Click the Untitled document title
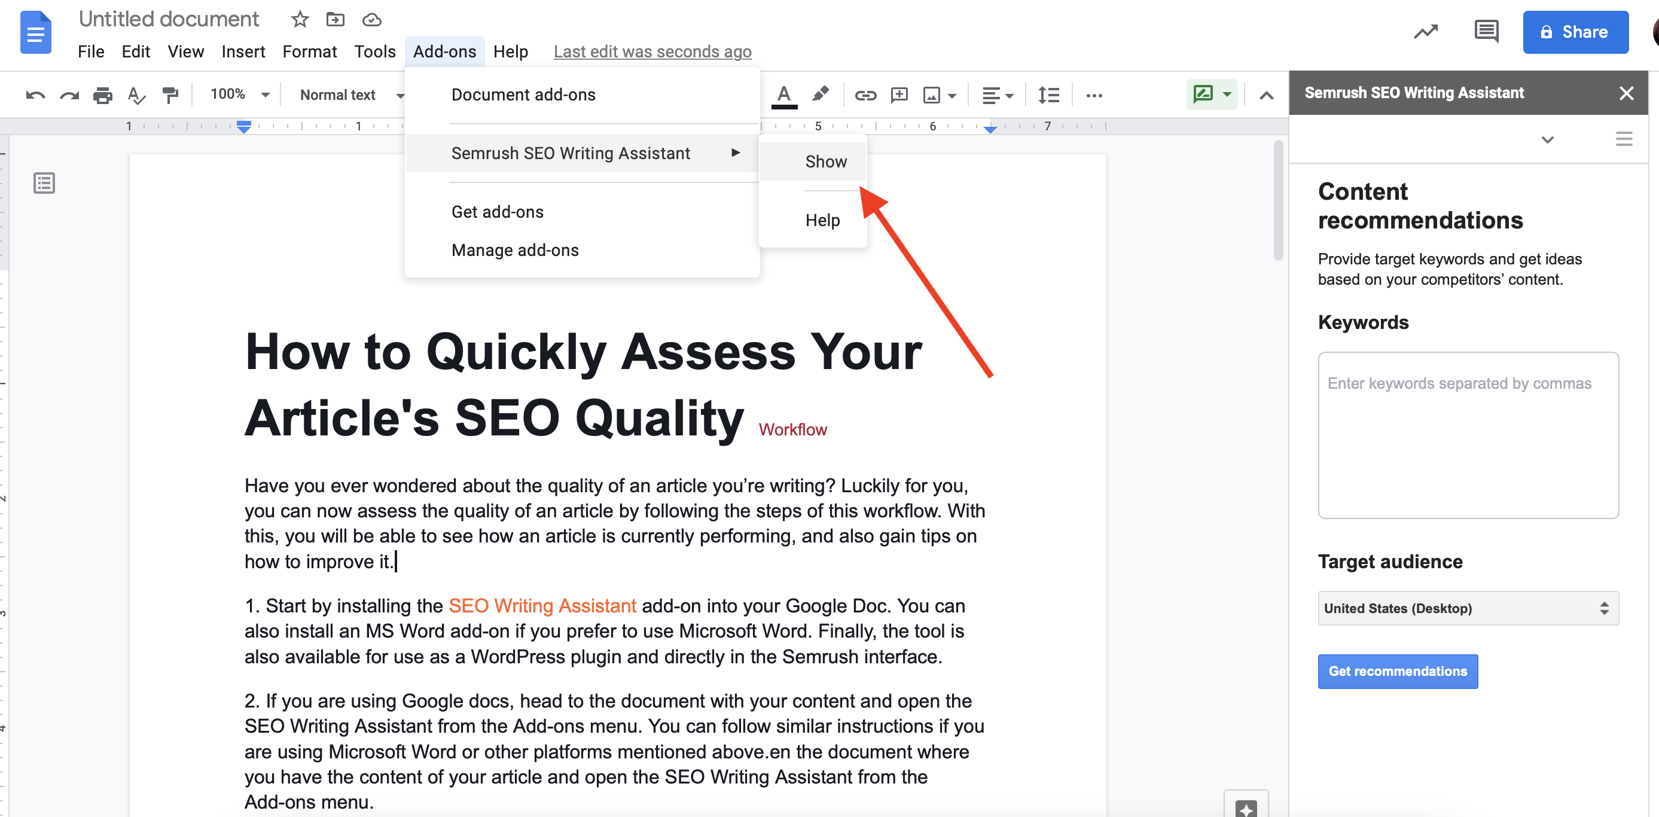1659x817 pixels. [169, 19]
